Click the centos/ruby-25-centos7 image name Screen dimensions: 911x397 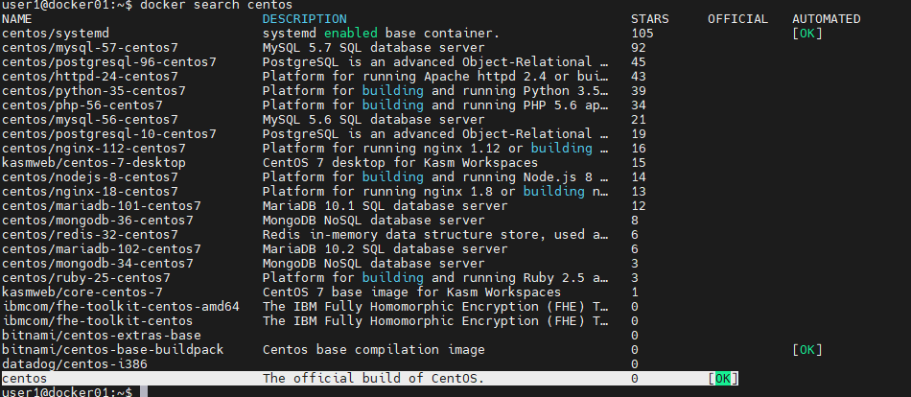click(86, 278)
